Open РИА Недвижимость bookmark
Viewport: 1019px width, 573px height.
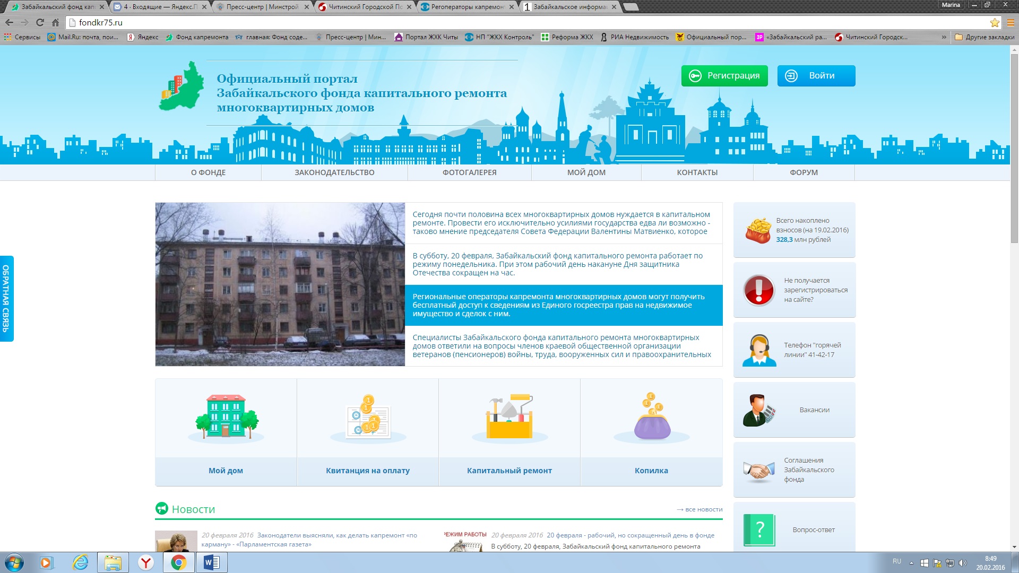(x=634, y=37)
